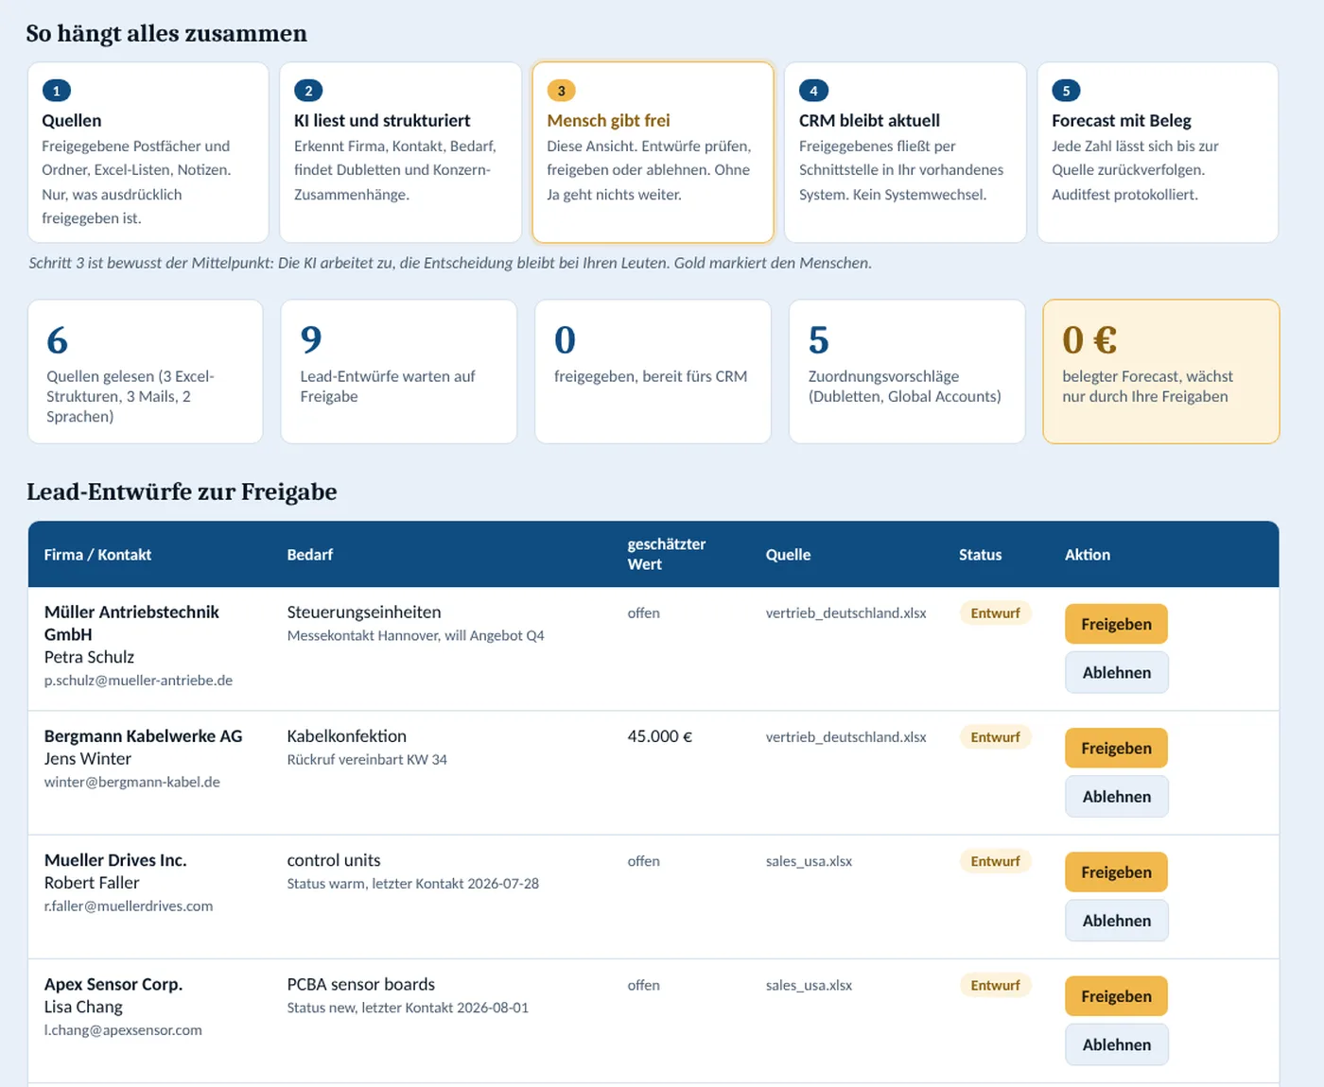Open the '9 Lead-Entwürfe warten' stat card

[x=399, y=371]
